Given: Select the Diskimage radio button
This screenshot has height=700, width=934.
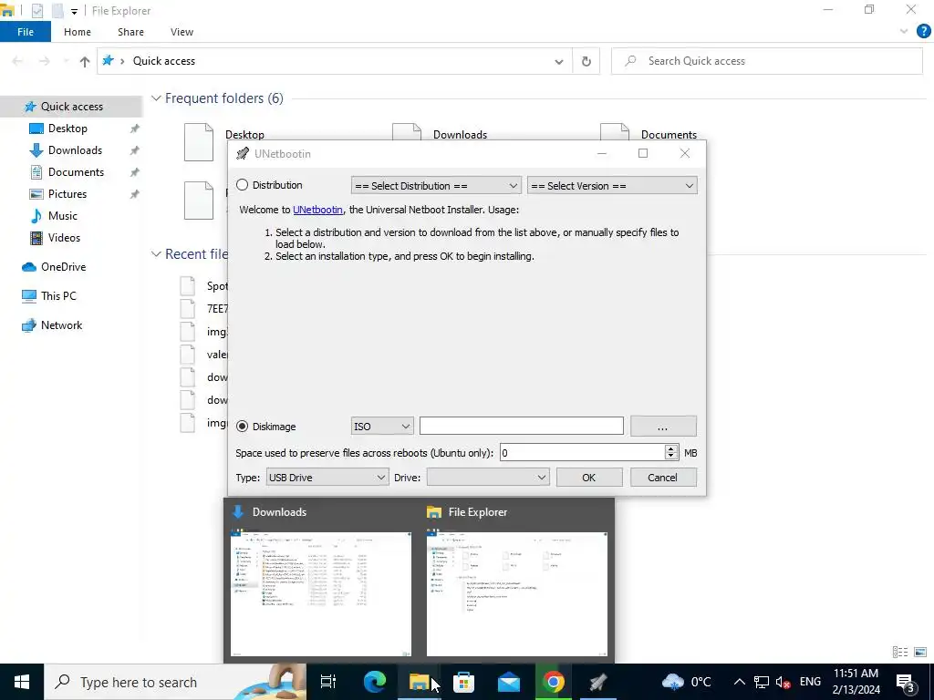Looking at the screenshot, I should (243, 427).
